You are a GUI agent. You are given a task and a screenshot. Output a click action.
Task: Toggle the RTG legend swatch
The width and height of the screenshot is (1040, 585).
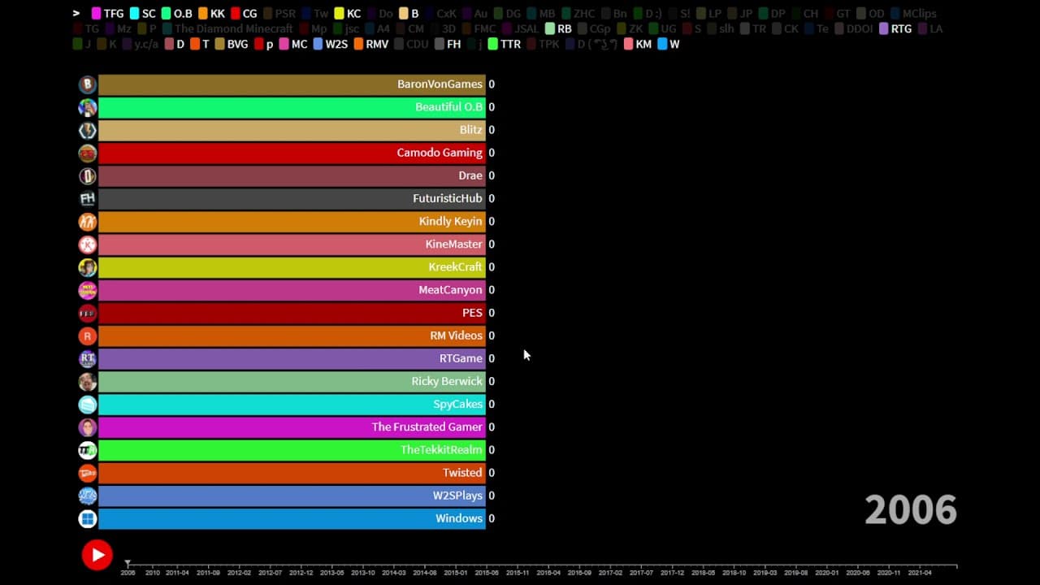coord(895,29)
